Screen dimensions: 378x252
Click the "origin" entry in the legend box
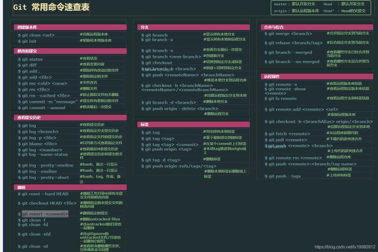click(280, 11)
